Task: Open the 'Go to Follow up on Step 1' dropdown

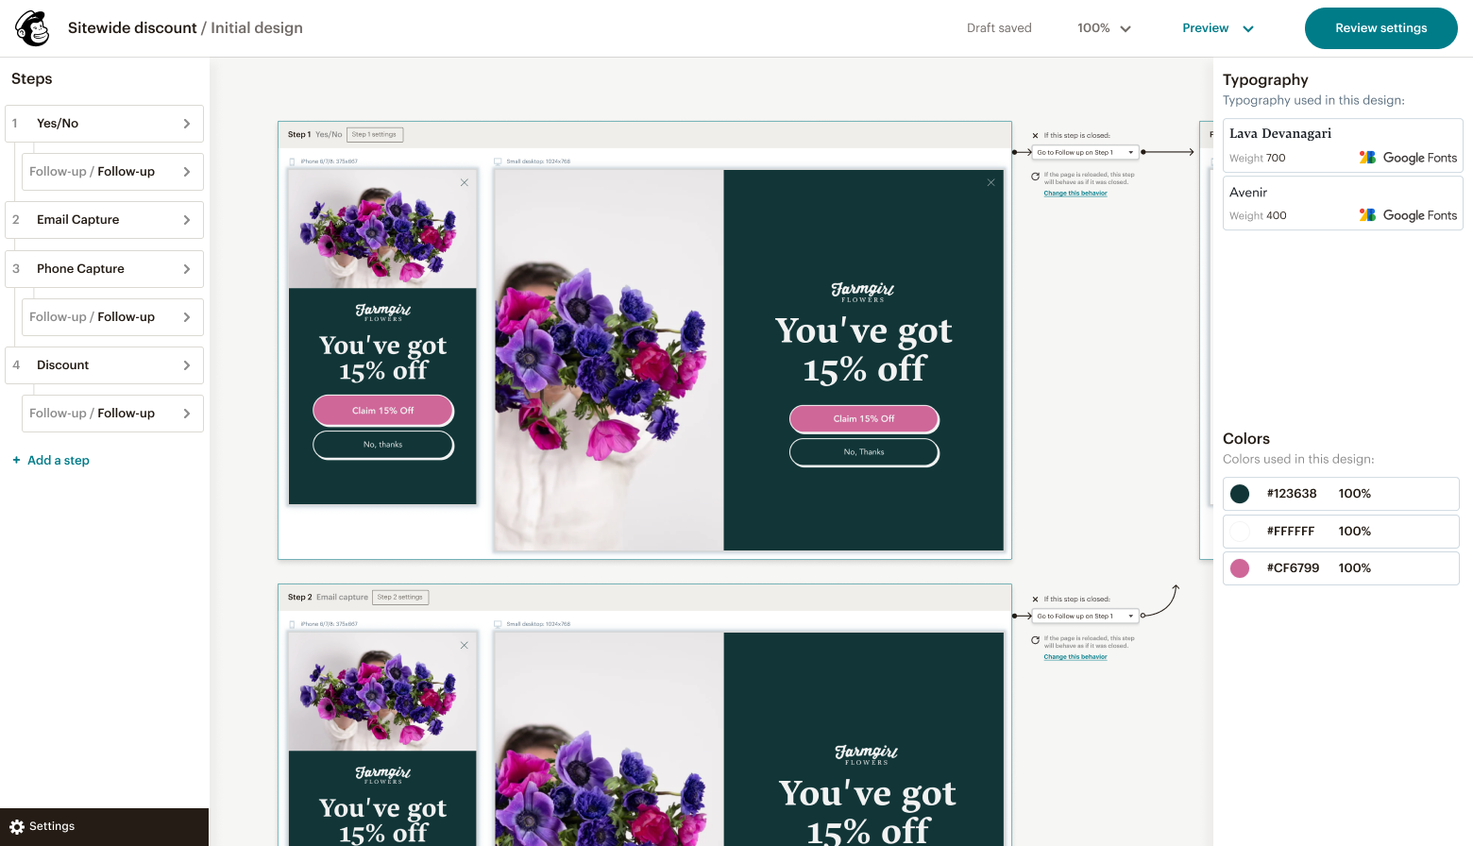Action: point(1084,151)
